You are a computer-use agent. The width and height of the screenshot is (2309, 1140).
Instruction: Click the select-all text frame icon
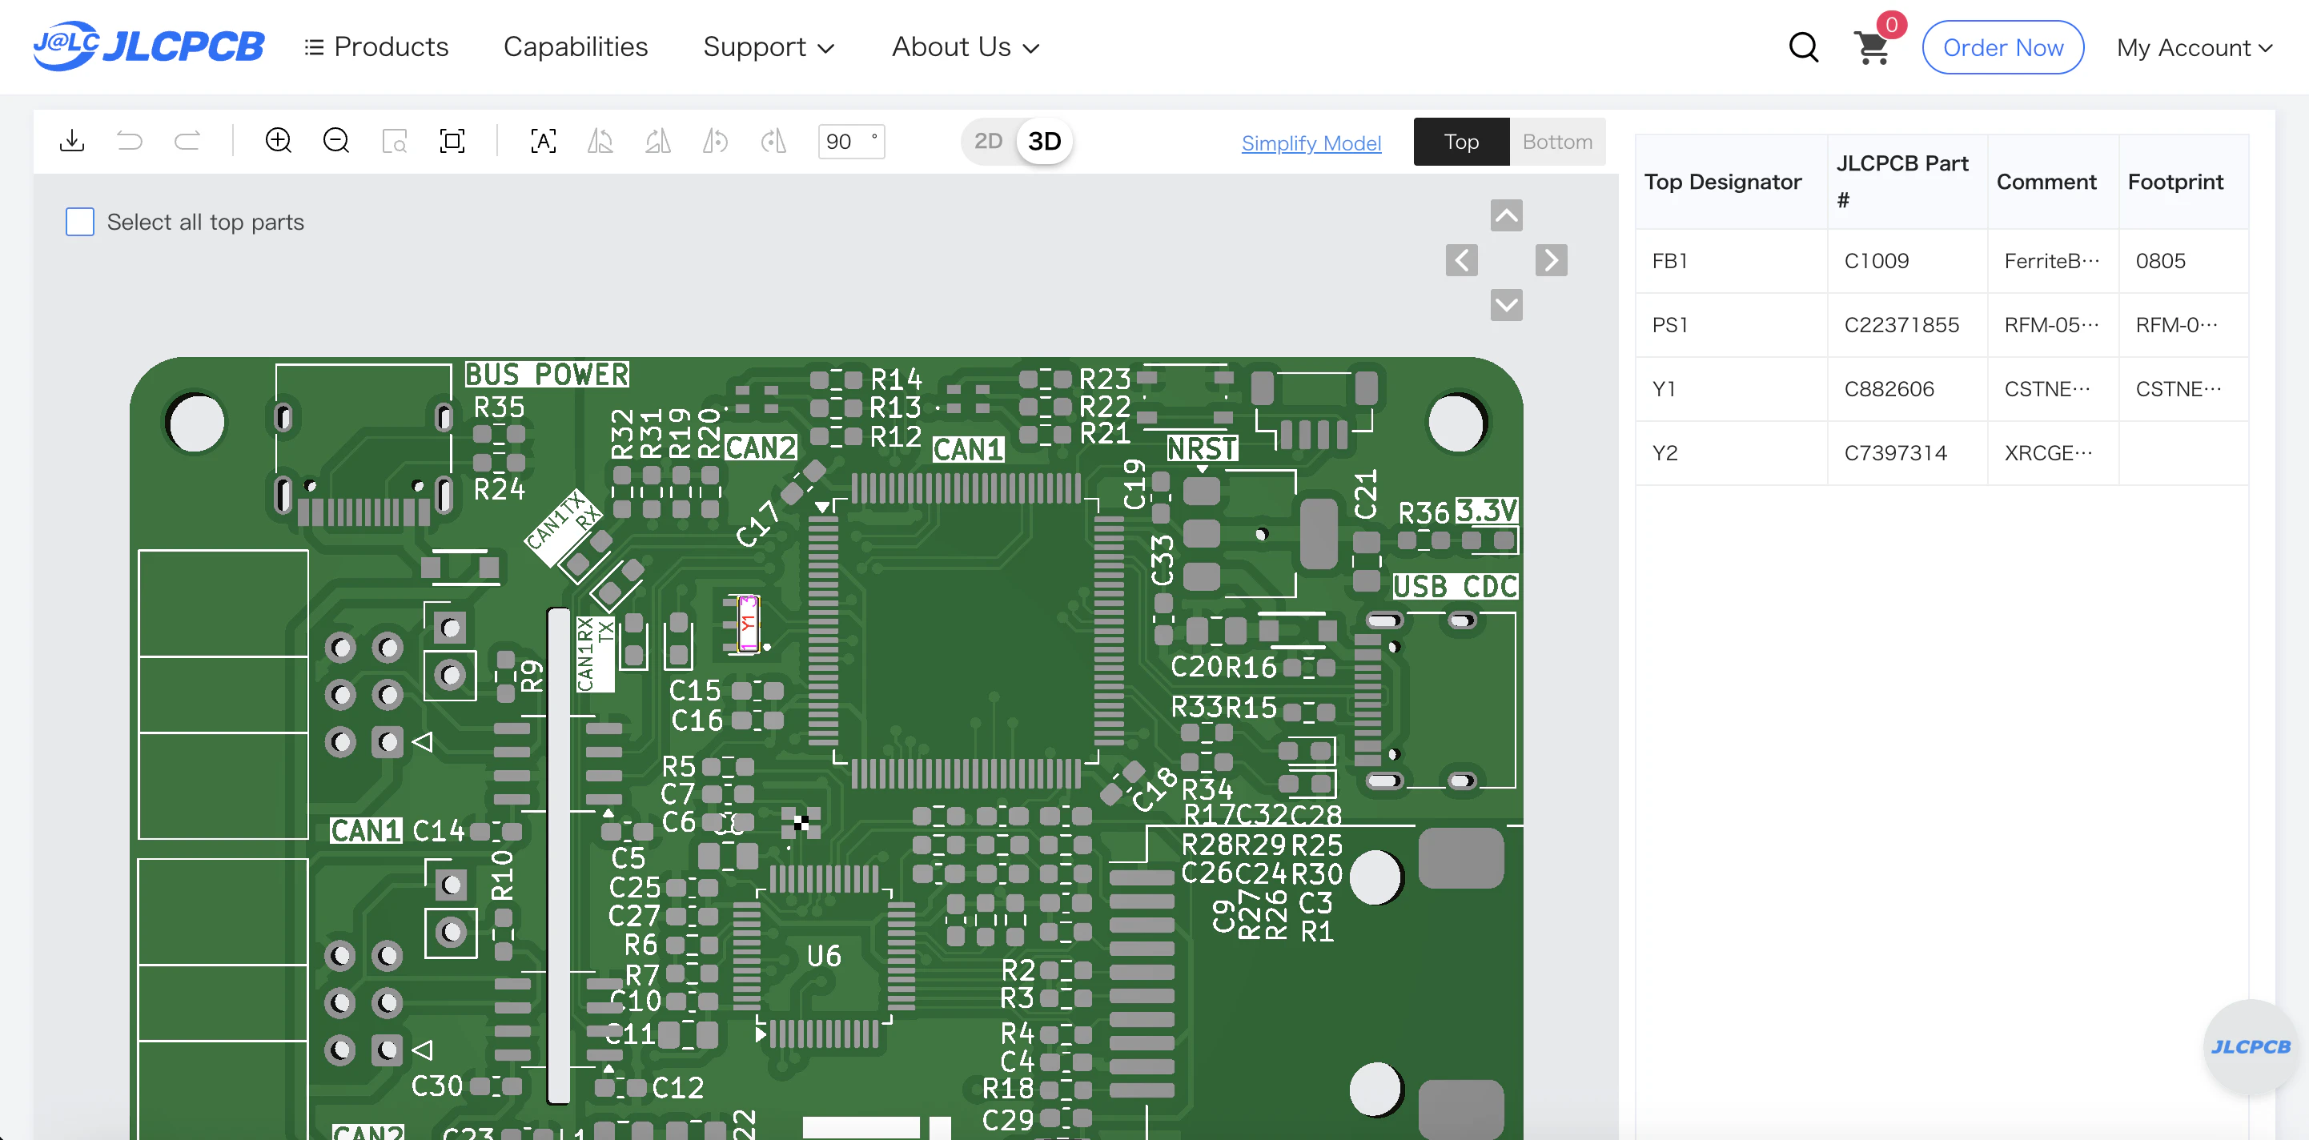pyautogui.click(x=543, y=141)
